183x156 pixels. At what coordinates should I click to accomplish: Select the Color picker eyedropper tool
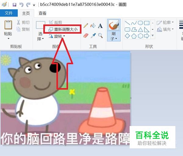[93, 35]
